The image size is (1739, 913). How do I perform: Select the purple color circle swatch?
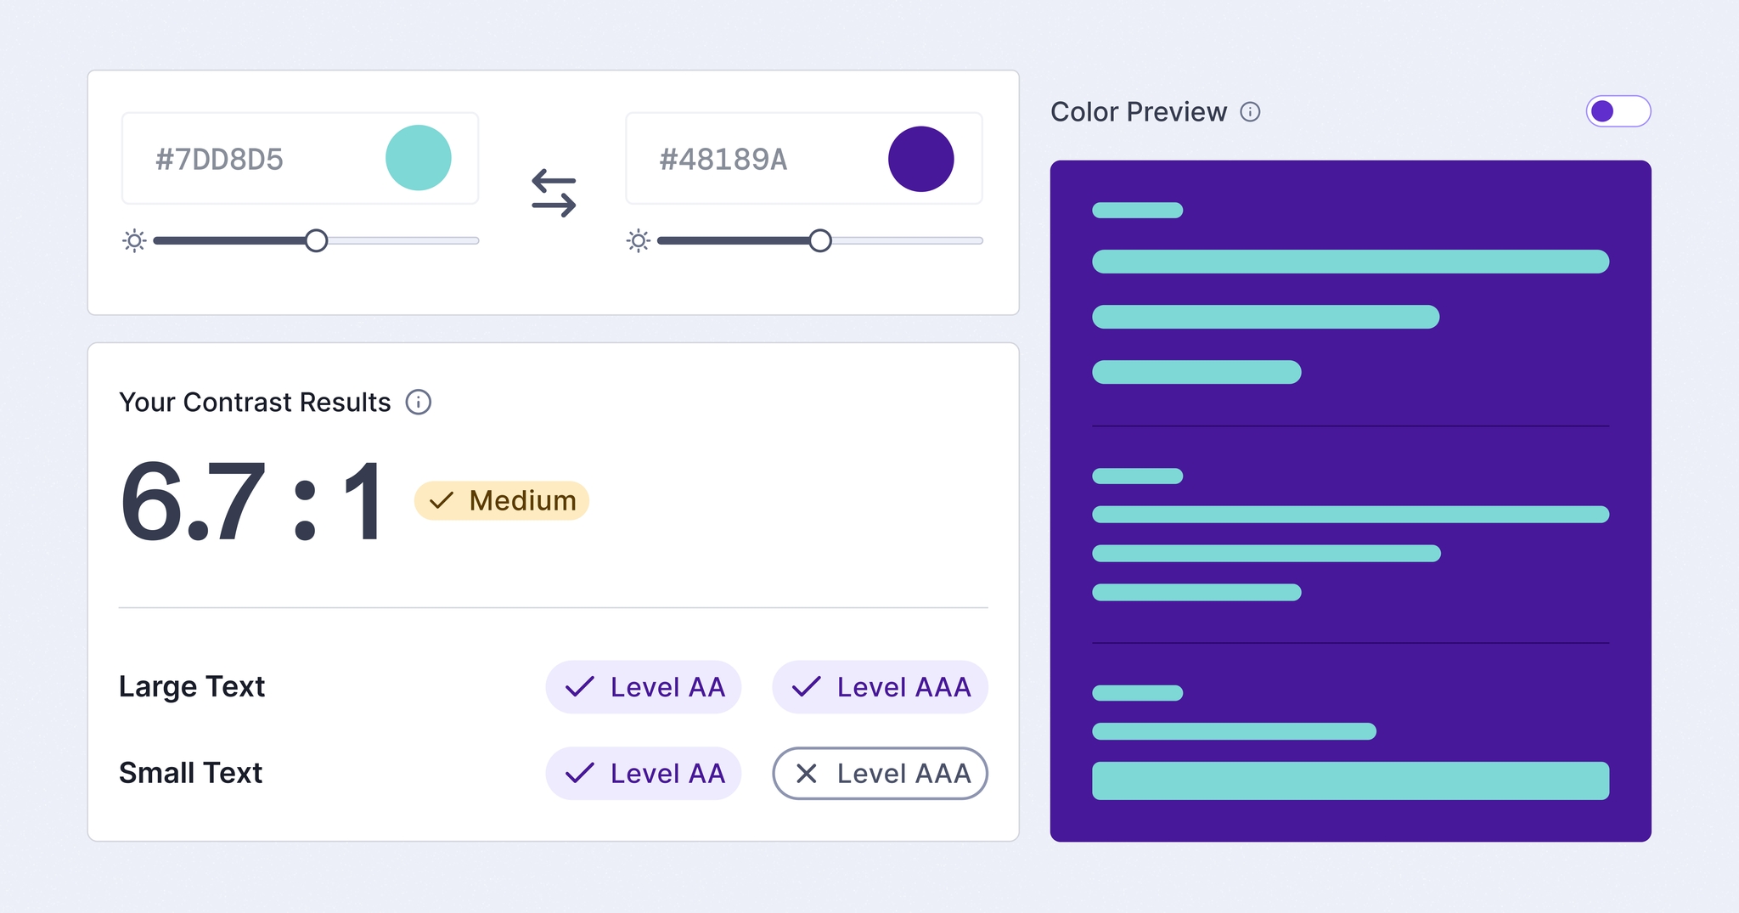(x=920, y=158)
